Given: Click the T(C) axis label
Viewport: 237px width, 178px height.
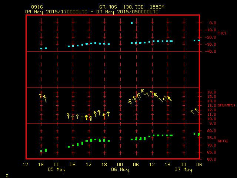Looking at the screenshot, I should pyautogui.click(x=222, y=33).
